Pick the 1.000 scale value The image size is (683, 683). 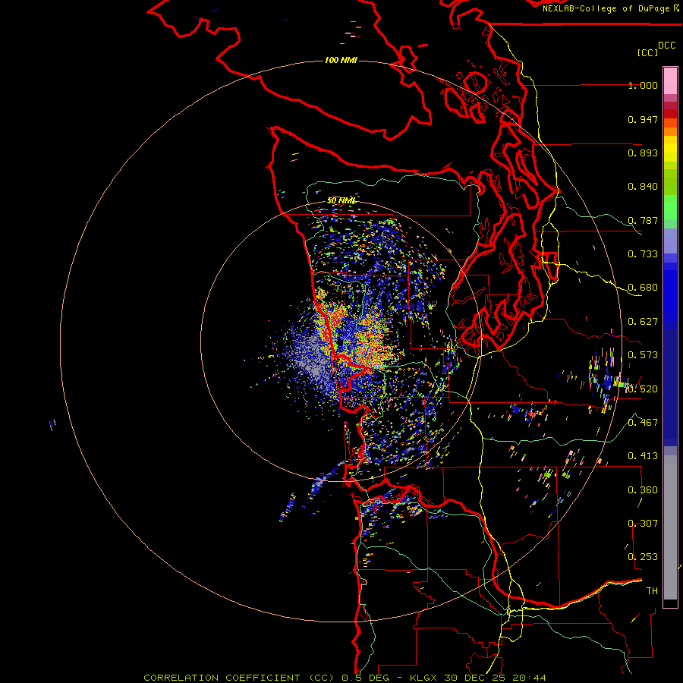click(x=643, y=85)
